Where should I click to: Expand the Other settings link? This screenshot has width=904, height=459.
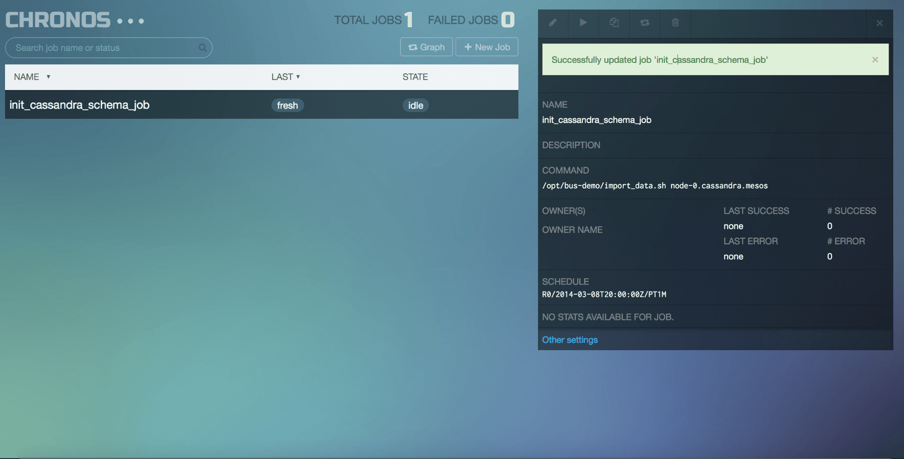coord(569,340)
